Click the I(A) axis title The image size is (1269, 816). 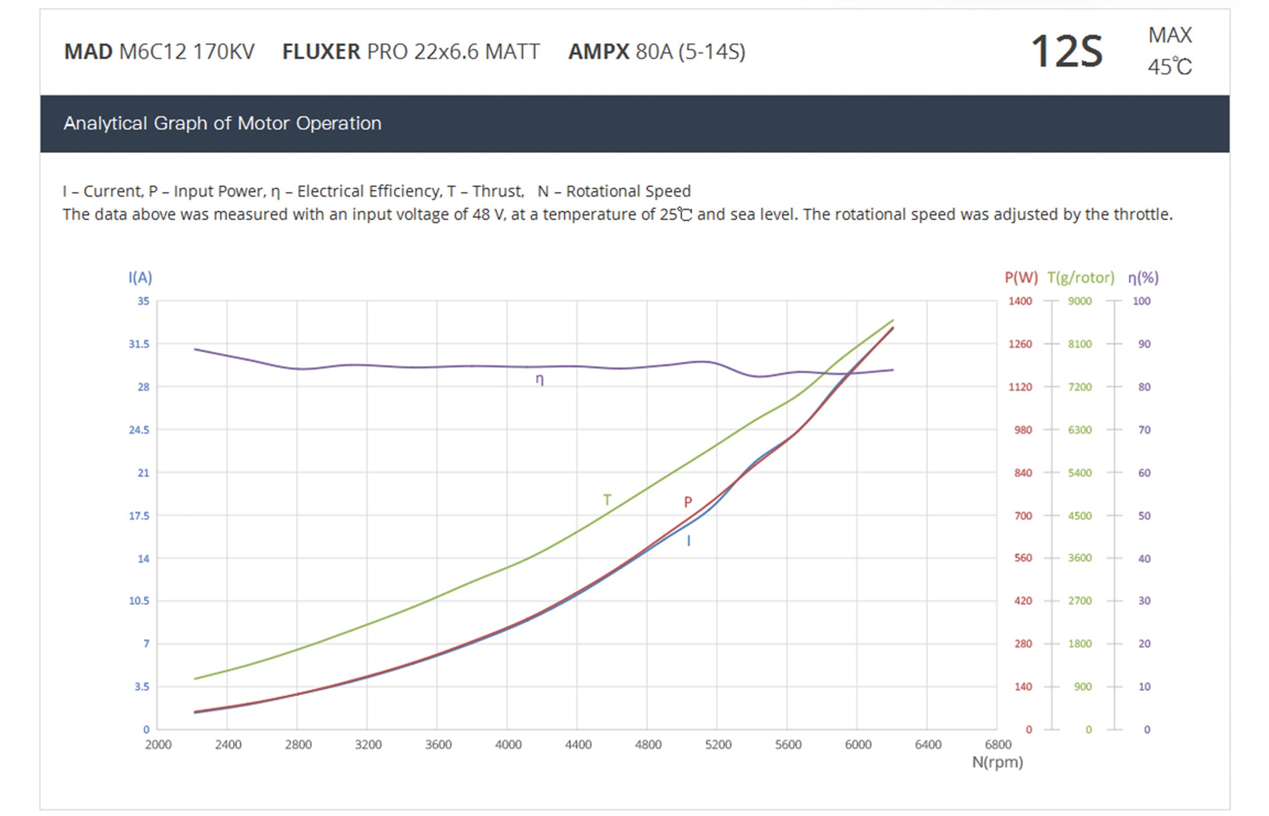click(x=140, y=277)
